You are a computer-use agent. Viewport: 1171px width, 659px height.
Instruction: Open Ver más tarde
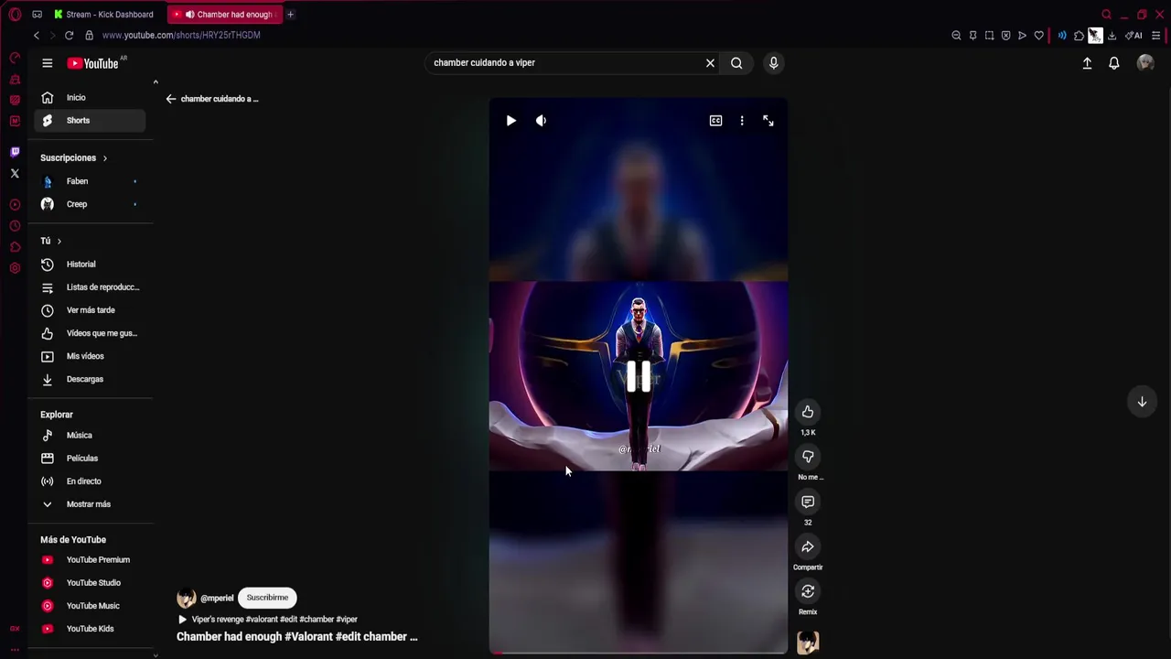(90, 310)
